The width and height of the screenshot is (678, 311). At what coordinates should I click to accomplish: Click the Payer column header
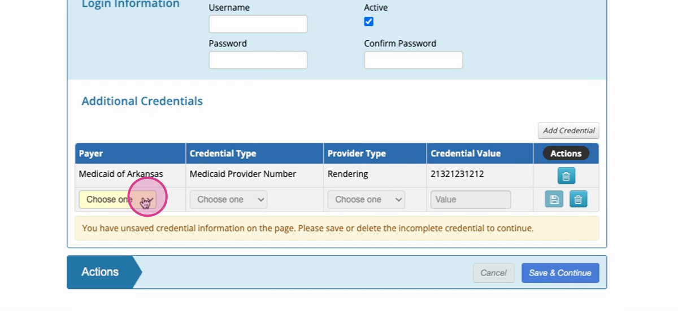pyautogui.click(x=131, y=154)
